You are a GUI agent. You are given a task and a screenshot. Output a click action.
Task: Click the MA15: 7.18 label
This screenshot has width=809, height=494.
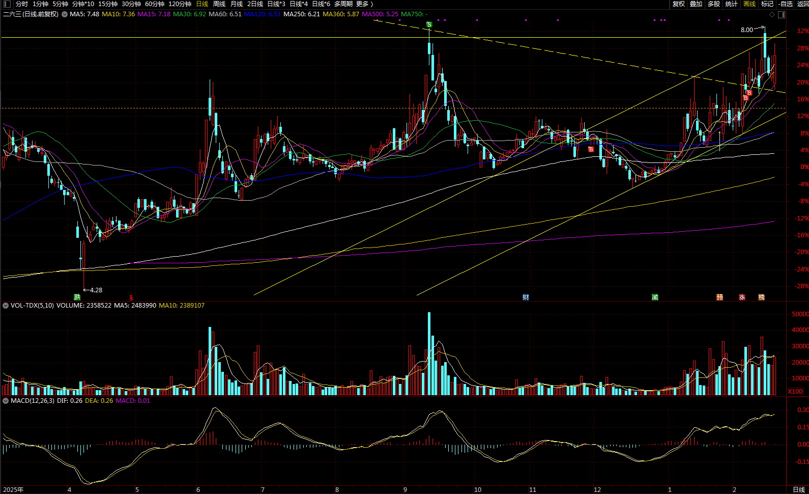click(154, 14)
